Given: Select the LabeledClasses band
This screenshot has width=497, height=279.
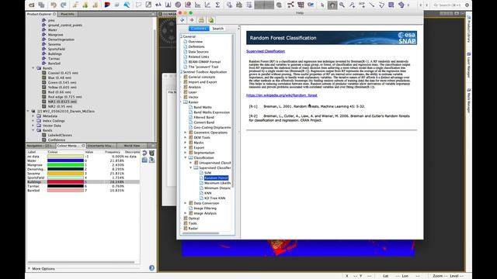Looking at the screenshot, I should point(60,135).
